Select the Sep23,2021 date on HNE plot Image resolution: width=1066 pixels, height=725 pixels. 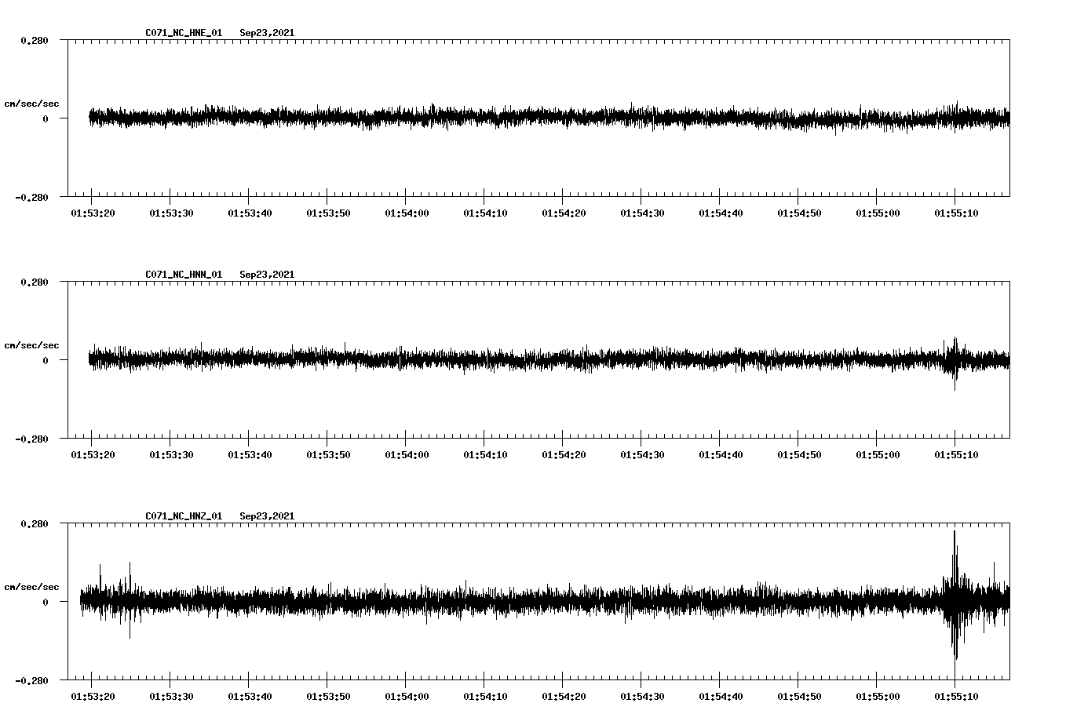(267, 33)
